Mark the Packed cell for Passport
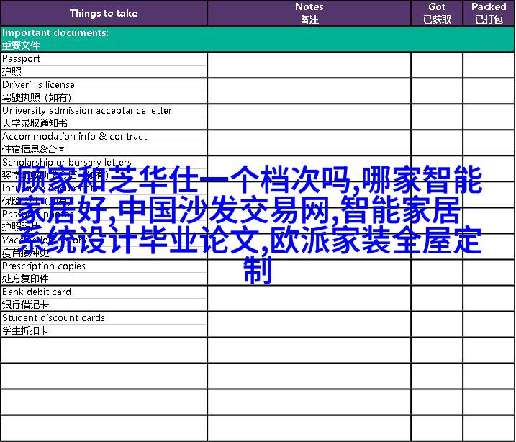Image resolution: width=516 pixels, height=442 pixels. tap(489, 65)
